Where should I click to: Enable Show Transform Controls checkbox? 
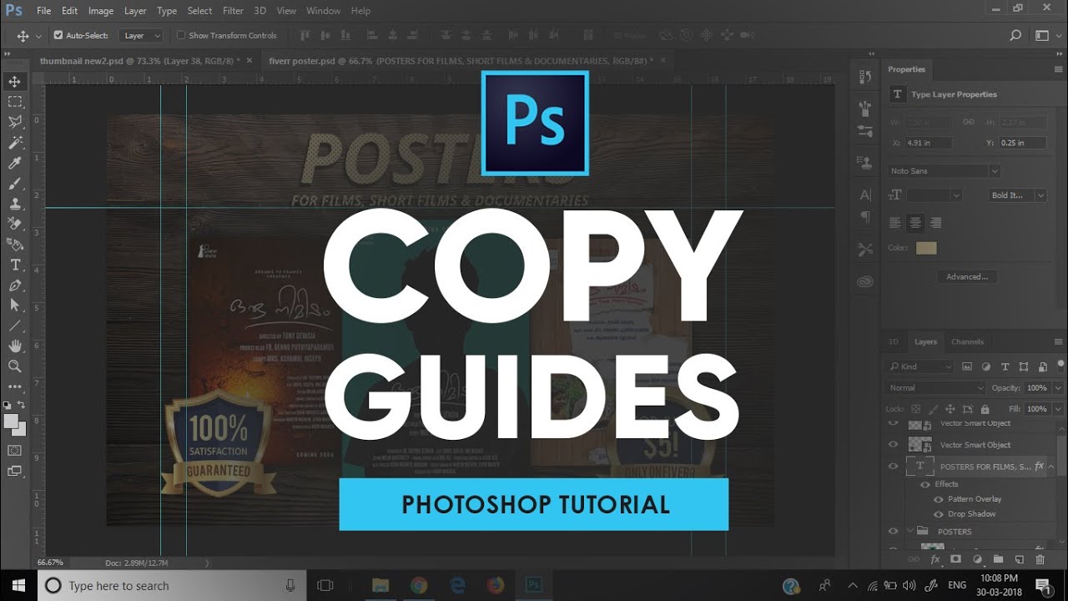(x=181, y=35)
